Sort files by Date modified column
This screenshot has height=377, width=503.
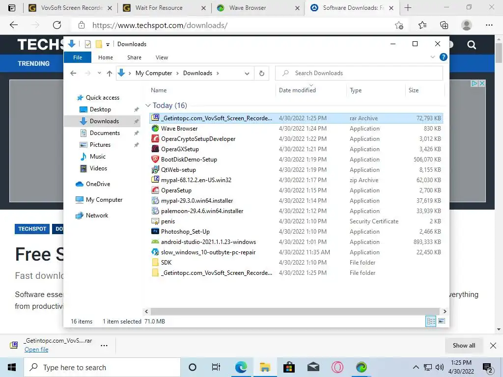tap(297, 90)
